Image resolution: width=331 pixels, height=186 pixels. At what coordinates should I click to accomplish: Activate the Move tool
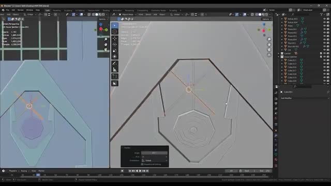(x=115, y=38)
